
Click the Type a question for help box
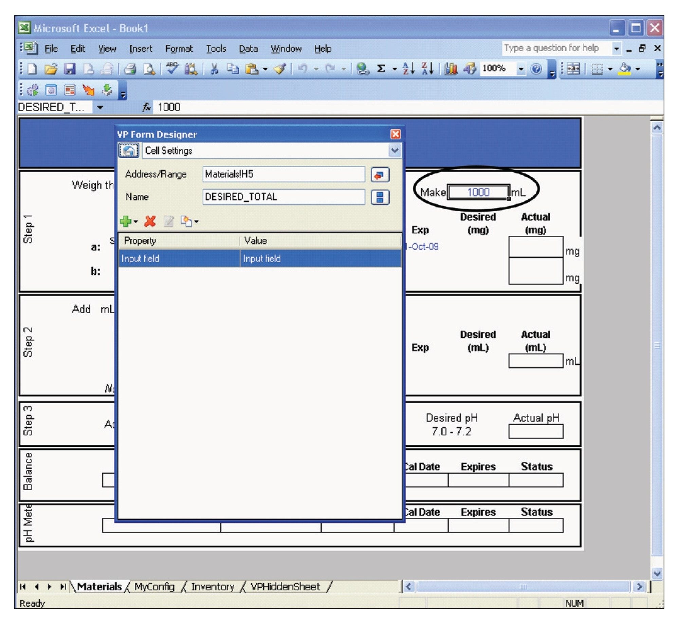557,48
